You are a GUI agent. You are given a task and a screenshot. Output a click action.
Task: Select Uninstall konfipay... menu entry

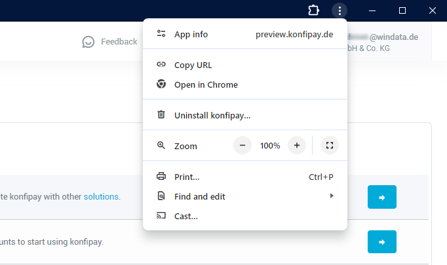click(x=212, y=115)
